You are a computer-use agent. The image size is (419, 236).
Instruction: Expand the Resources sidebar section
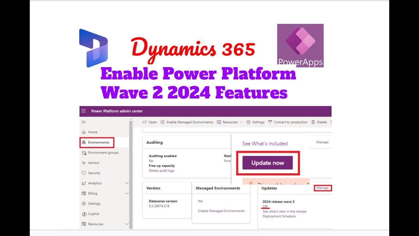127,224
